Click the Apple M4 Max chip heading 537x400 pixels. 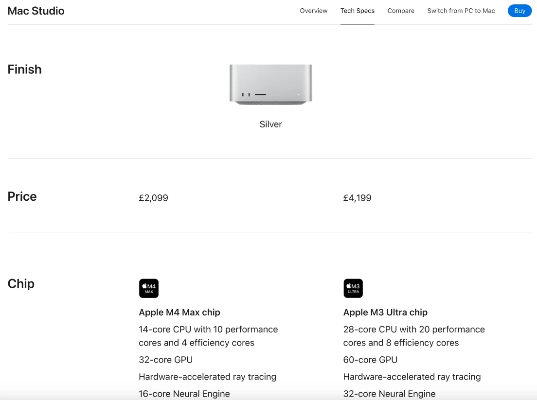(x=179, y=313)
